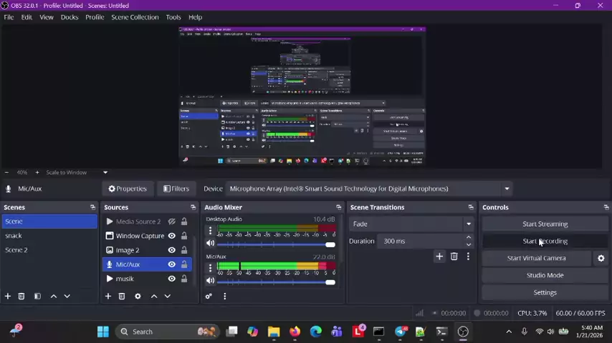Click the Studio Mode button

click(x=545, y=275)
